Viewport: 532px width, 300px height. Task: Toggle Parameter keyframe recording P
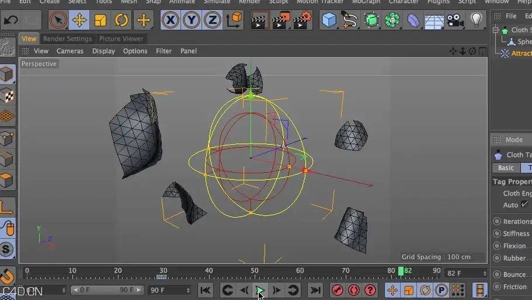point(441,290)
